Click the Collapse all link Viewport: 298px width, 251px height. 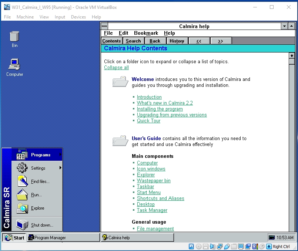click(x=116, y=68)
